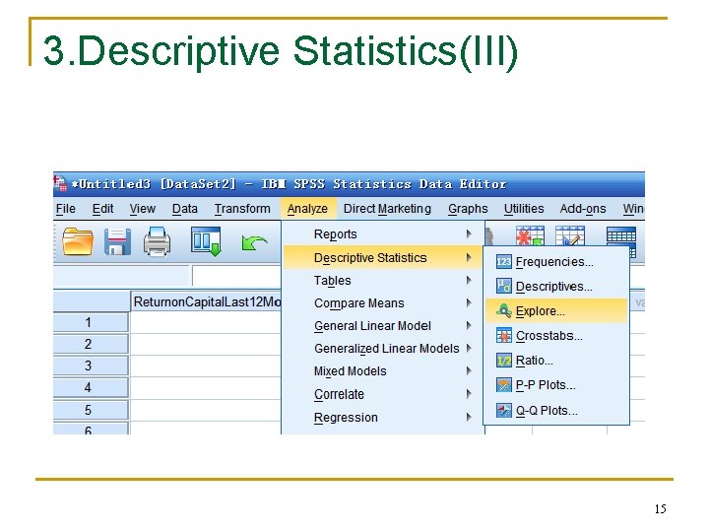The width and height of the screenshot is (709, 532).
Task: Choose Q-Q Plots... from the submenu
Action: point(556,410)
